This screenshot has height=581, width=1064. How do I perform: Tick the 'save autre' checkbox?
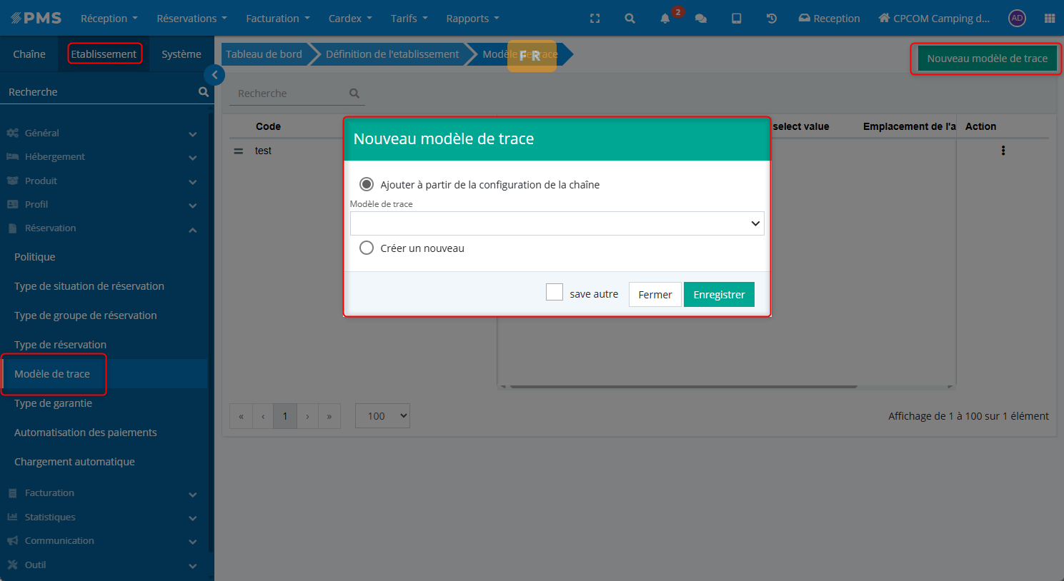555,293
